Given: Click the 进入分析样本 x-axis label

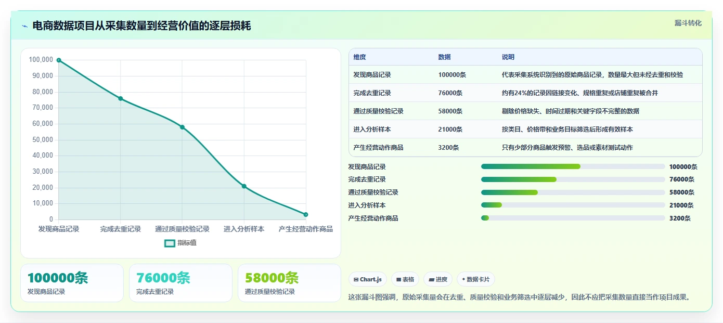Looking at the screenshot, I should [x=244, y=229].
